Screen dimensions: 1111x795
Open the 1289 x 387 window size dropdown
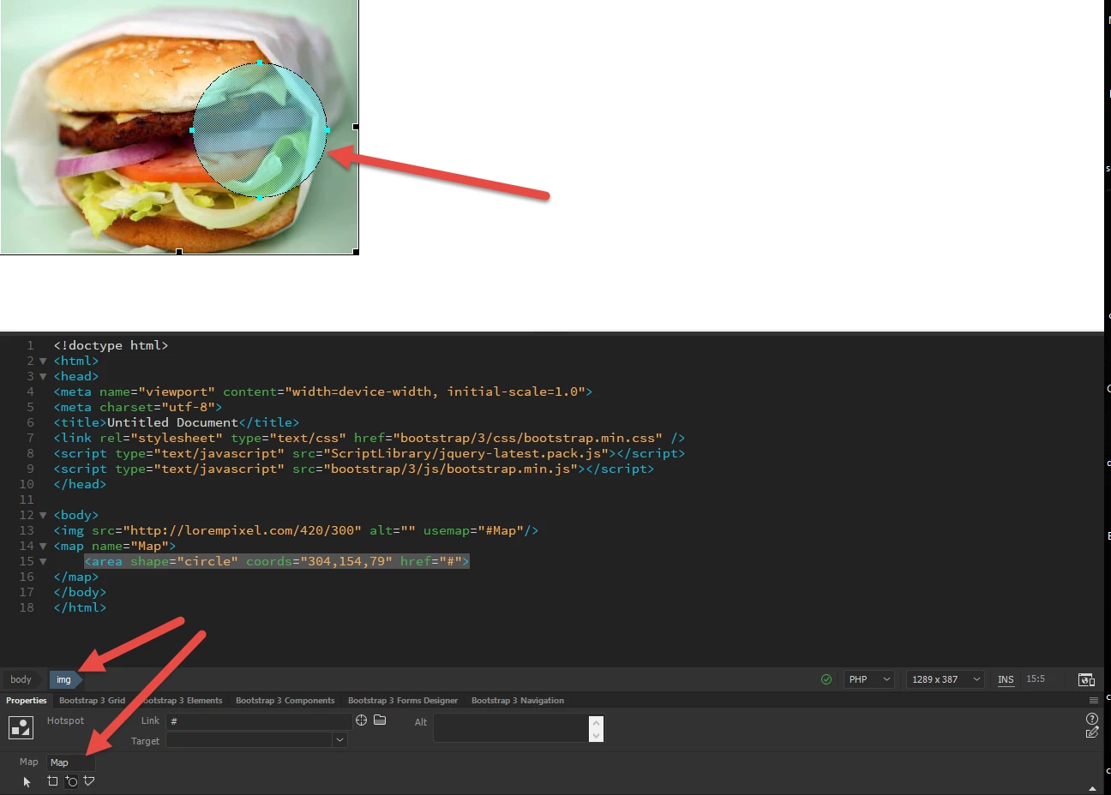(946, 679)
